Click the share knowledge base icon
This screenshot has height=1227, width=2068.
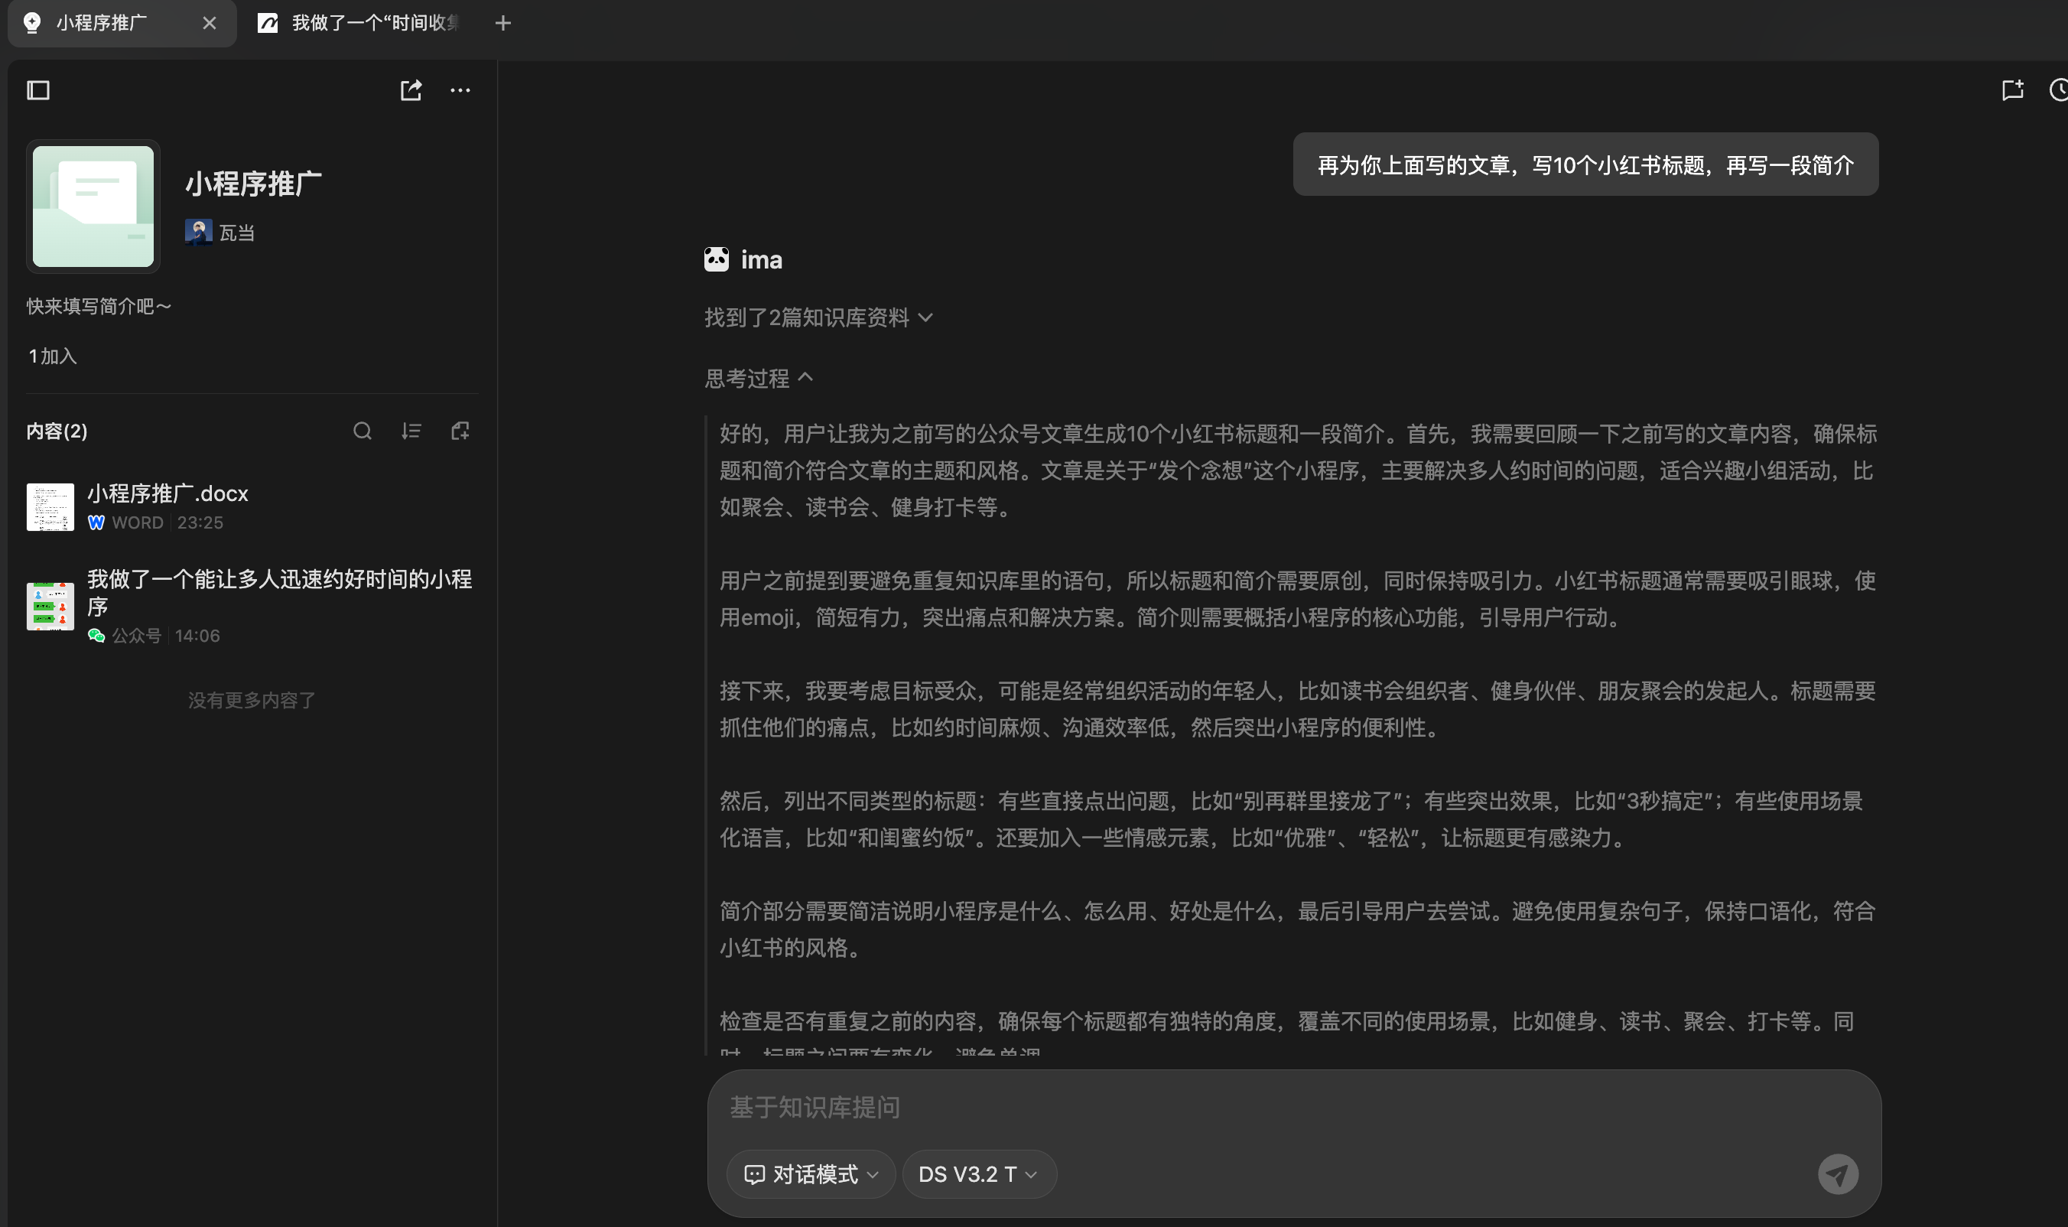click(411, 90)
